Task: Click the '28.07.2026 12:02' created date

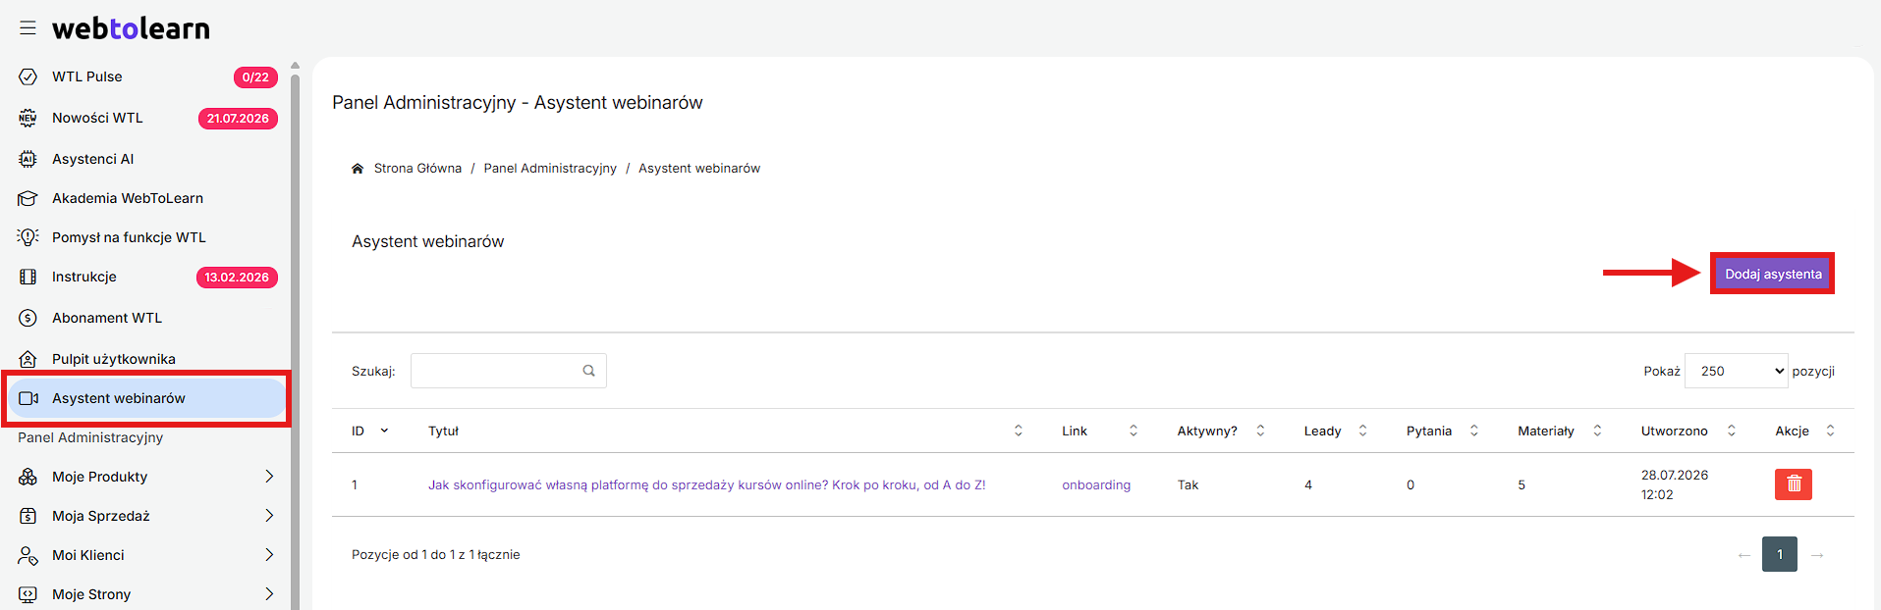Action: tap(1675, 484)
